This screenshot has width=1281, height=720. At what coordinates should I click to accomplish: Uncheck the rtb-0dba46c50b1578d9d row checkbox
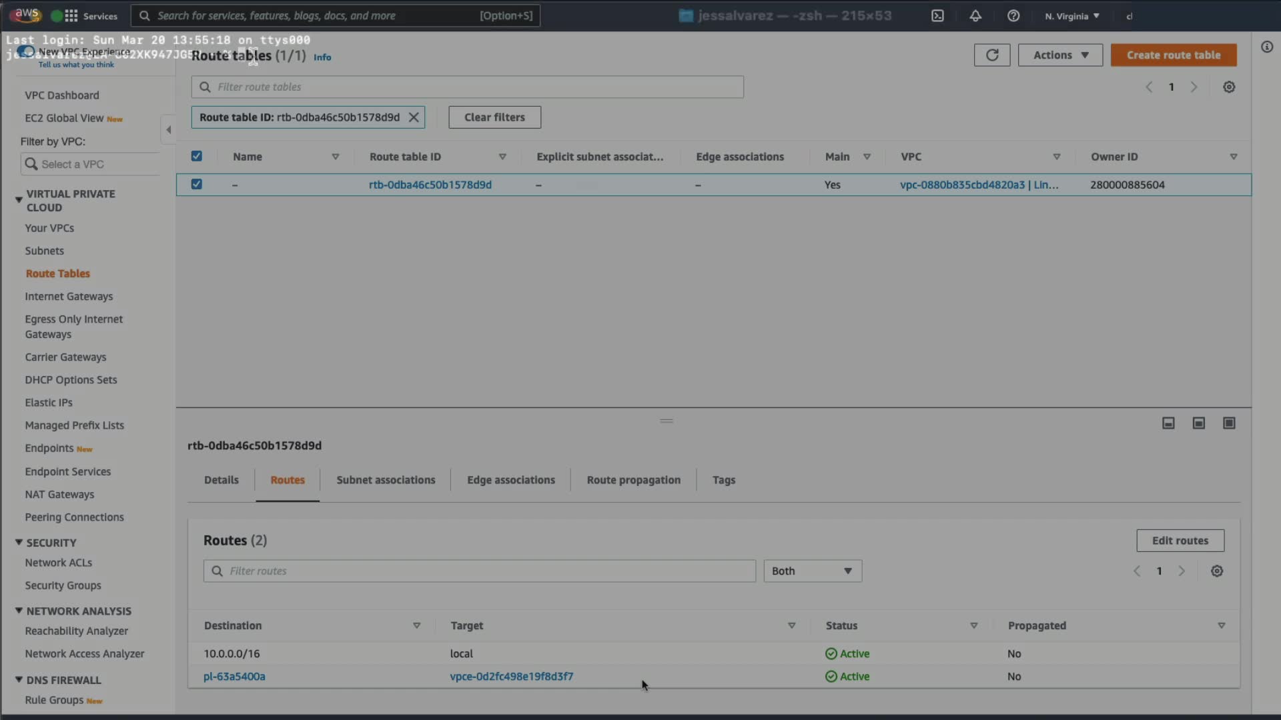196,185
